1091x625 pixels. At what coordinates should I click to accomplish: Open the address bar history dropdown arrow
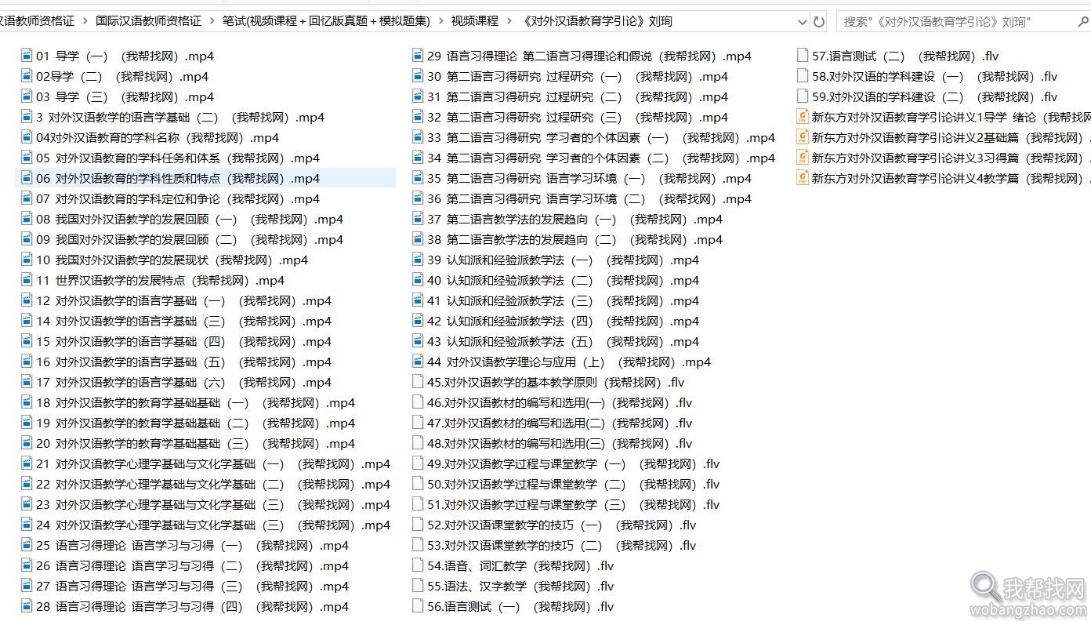tap(801, 21)
